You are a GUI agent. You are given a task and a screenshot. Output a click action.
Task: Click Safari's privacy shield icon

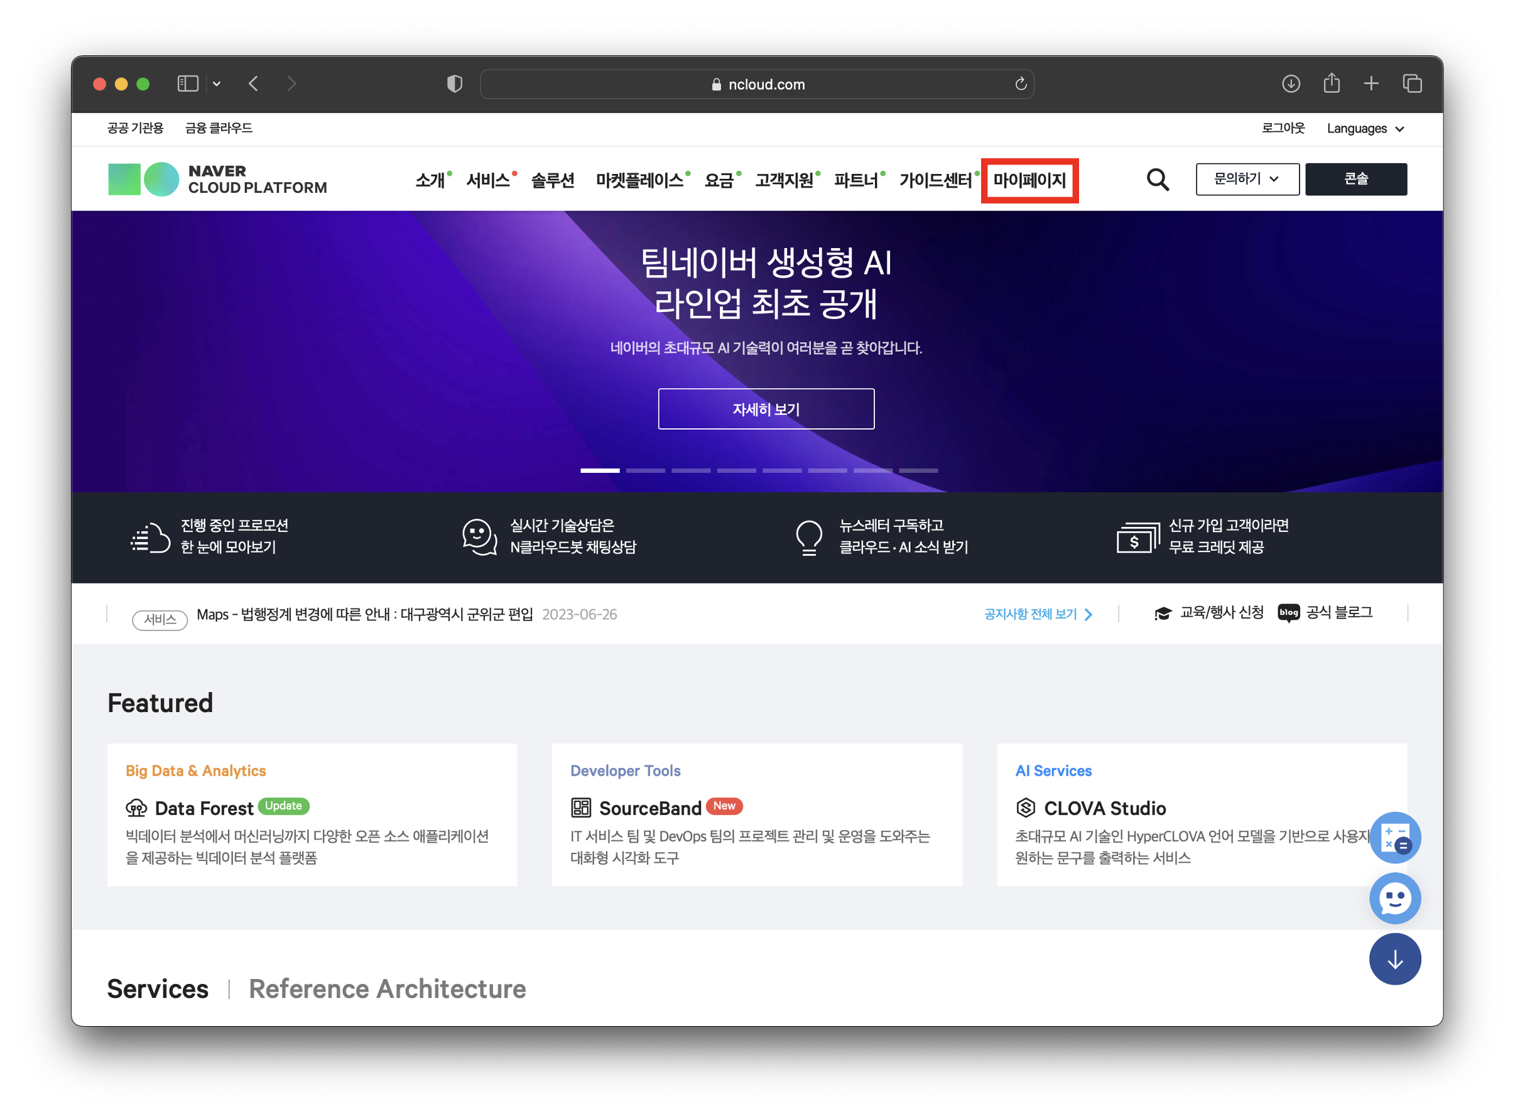[455, 84]
